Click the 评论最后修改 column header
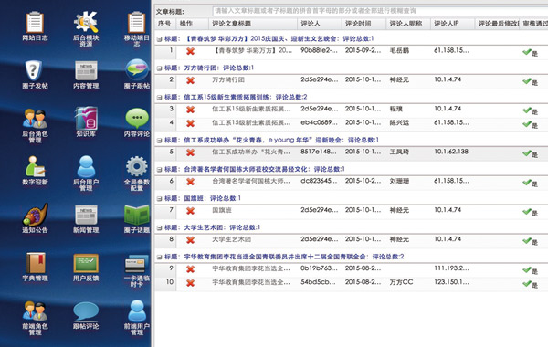Image resolution: width=548 pixels, height=347 pixels. 498,24
